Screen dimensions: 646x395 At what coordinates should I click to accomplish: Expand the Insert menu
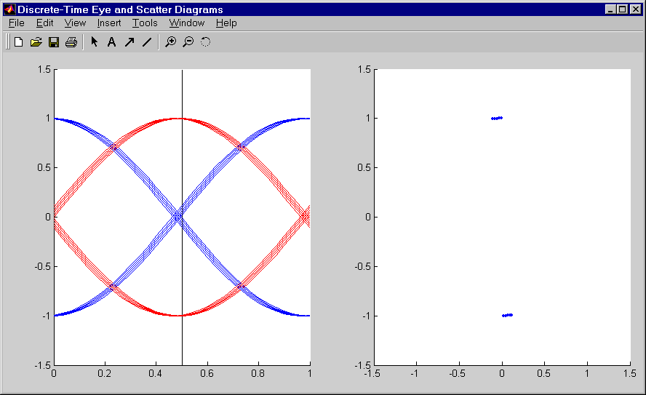(x=109, y=23)
